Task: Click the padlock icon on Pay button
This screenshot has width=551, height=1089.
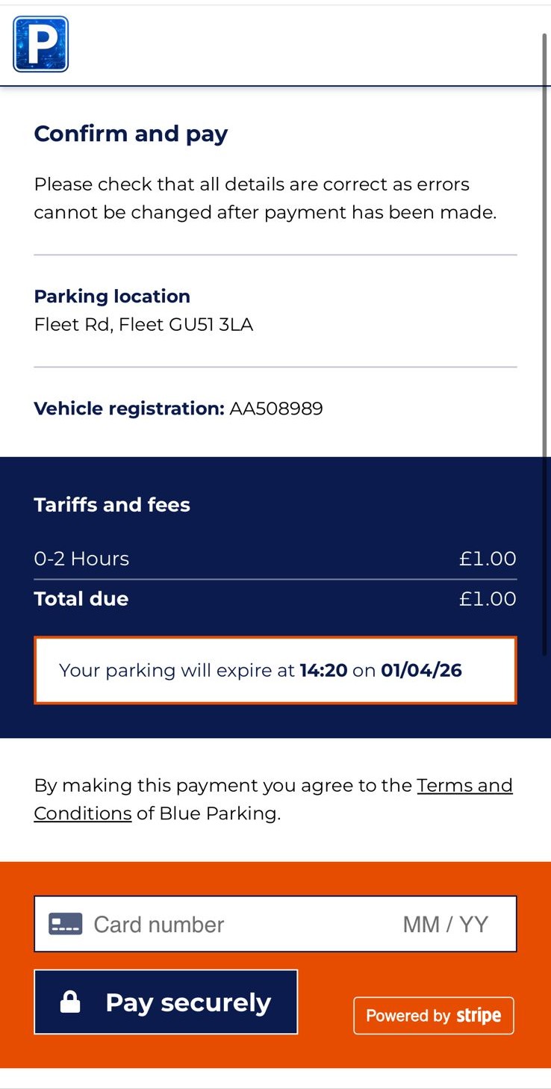Action: (x=70, y=1002)
